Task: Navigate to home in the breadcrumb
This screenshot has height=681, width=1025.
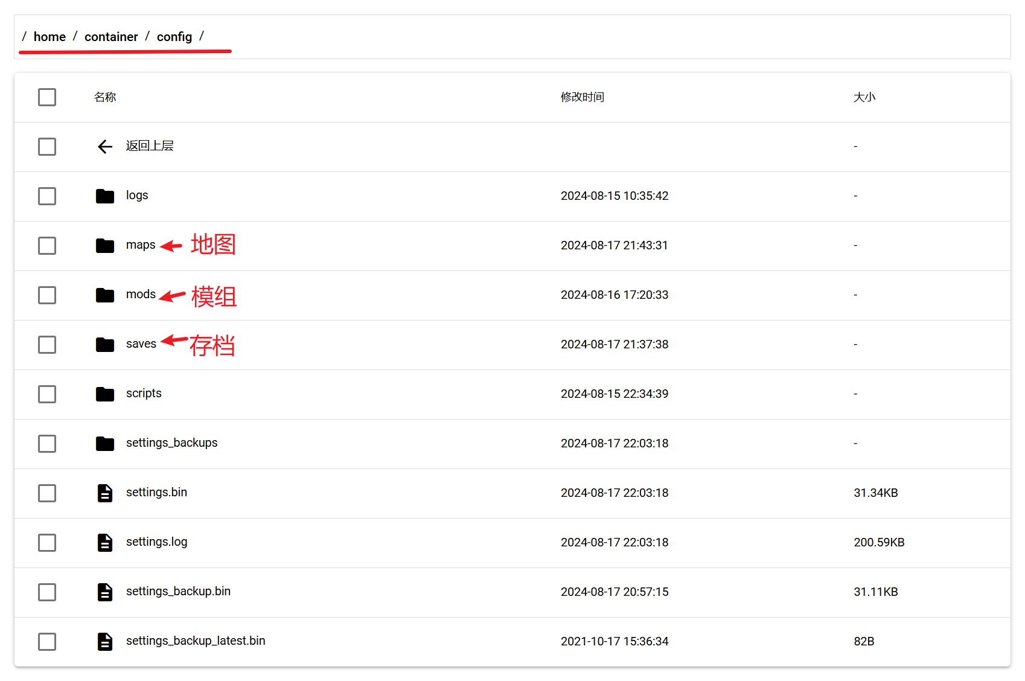Action: (49, 36)
